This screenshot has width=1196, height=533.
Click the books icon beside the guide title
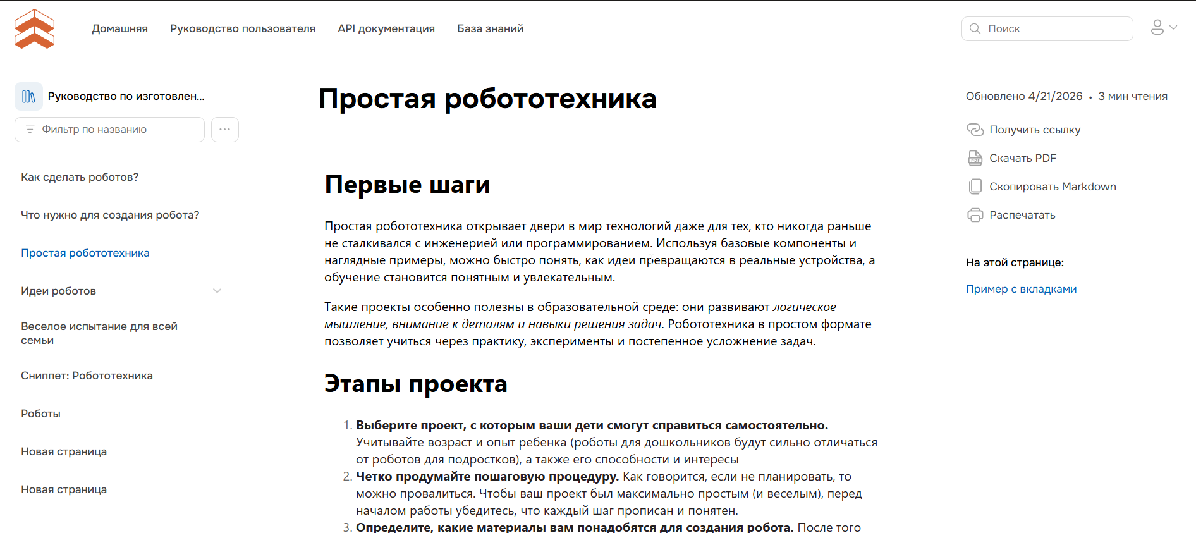pyautogui.click(x=28, y=96)
